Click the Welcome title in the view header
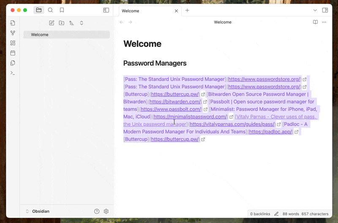Screen dimensions: 338x223 point(223,22)
